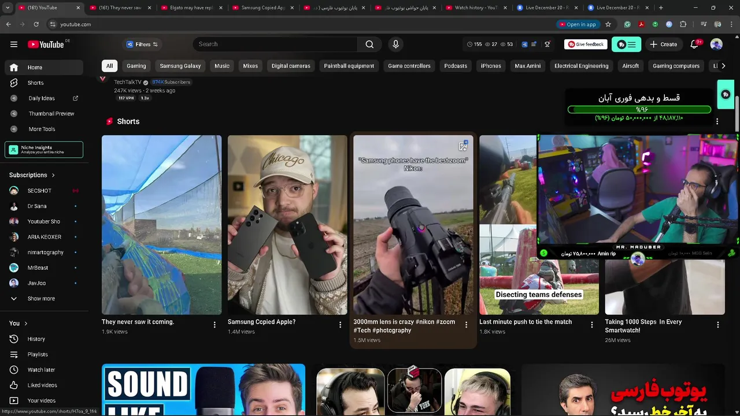Click the search magnifier button
The height and width of the screenshot is (416, 740).
pos(369,44)
